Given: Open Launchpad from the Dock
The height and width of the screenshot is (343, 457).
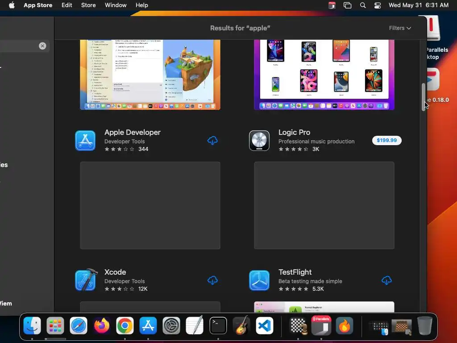Looking at the screenshot, I should pos(55,326).
